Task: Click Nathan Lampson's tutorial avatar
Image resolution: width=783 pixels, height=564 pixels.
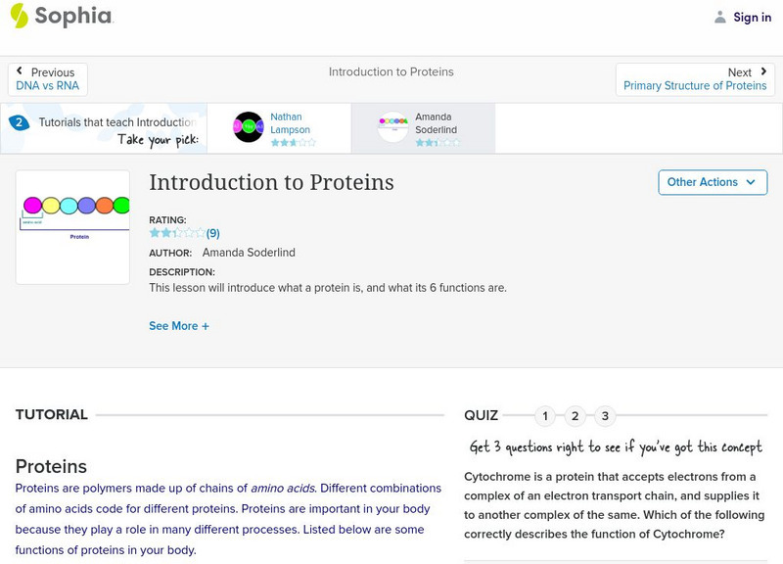Action: 249,127
